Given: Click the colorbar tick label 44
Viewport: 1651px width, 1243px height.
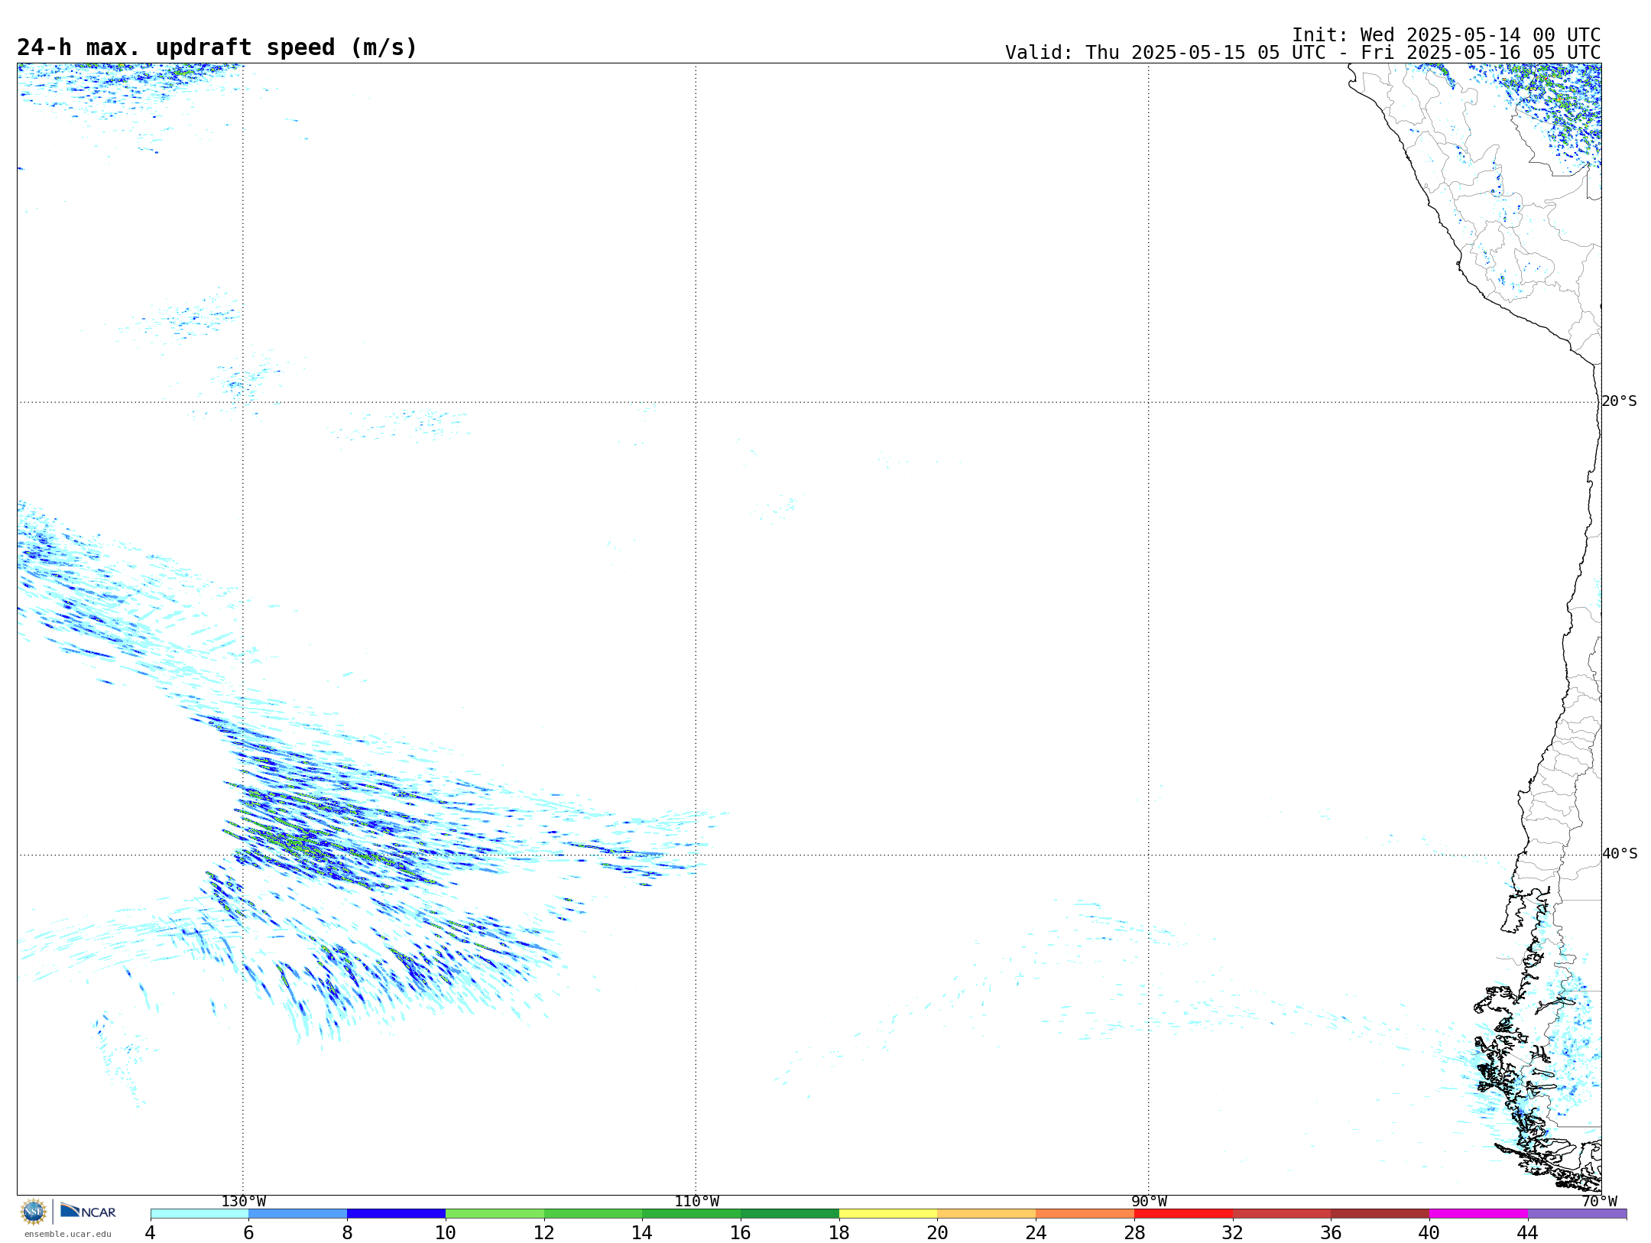Looking at the screenshot, I should click(x=1529, y=1232).
